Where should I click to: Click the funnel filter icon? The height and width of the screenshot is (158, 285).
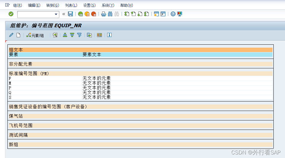(79, 35)
